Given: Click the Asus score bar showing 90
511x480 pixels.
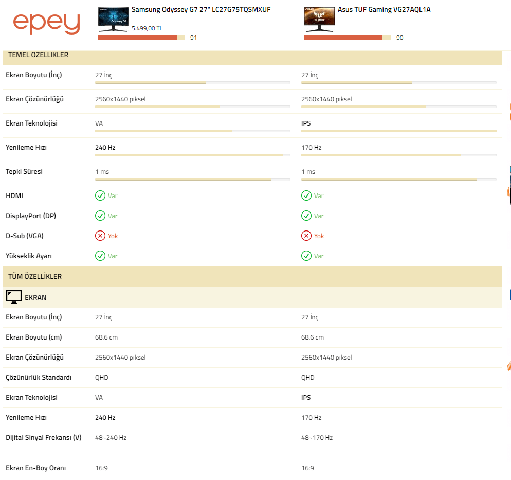Looking at the screenshot, I should coord(348,38).
